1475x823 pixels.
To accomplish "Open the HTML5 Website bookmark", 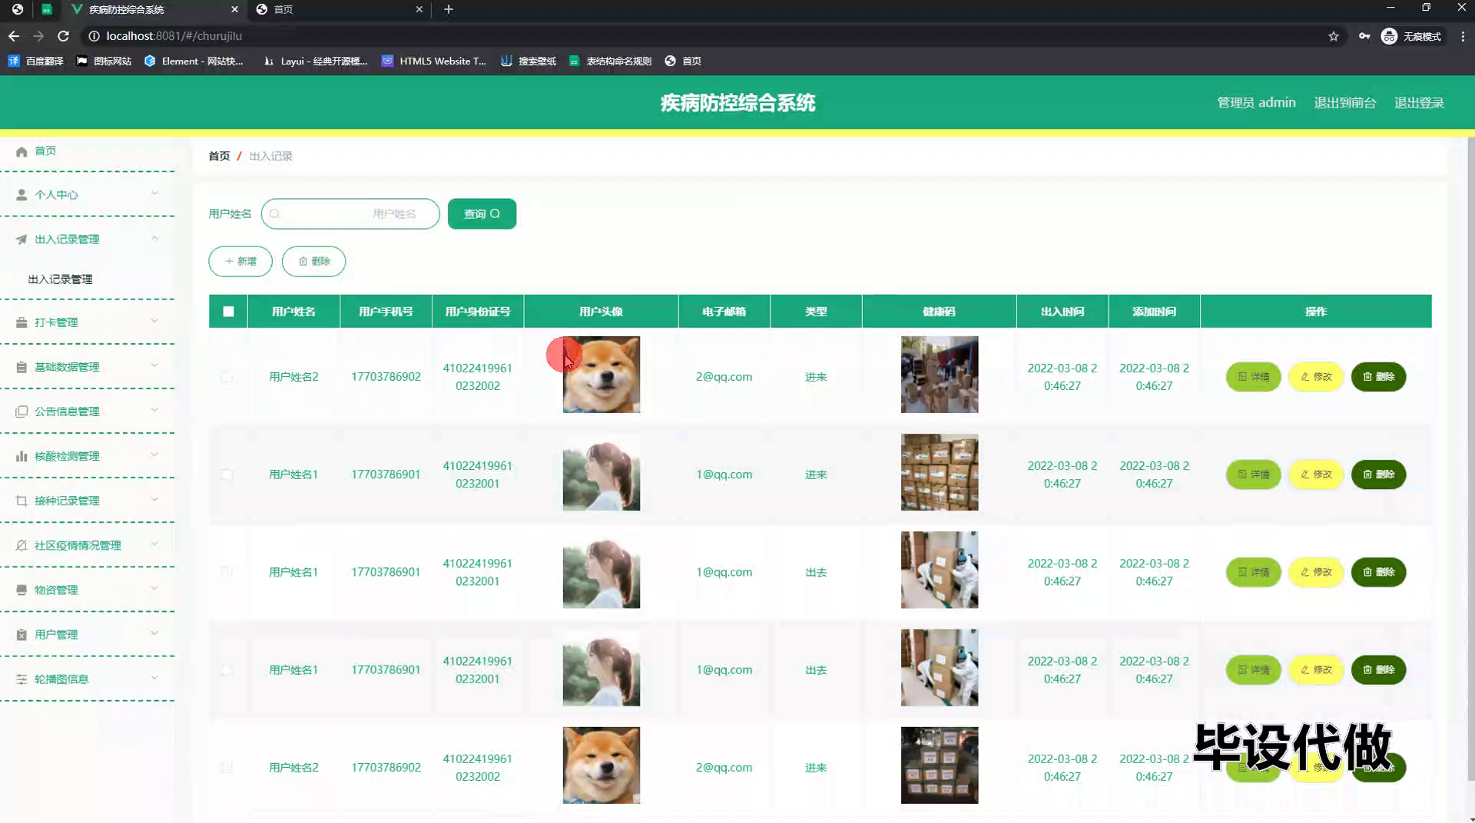I will (x=434, y=61).
